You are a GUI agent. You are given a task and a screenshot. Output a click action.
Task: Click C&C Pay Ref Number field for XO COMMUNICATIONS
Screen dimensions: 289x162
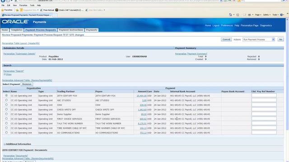click(264, 132)
